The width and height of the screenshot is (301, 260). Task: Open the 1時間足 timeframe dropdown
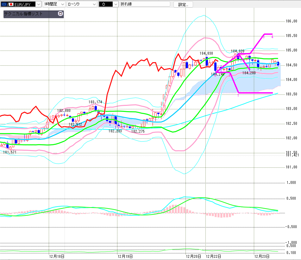(62, 4)
